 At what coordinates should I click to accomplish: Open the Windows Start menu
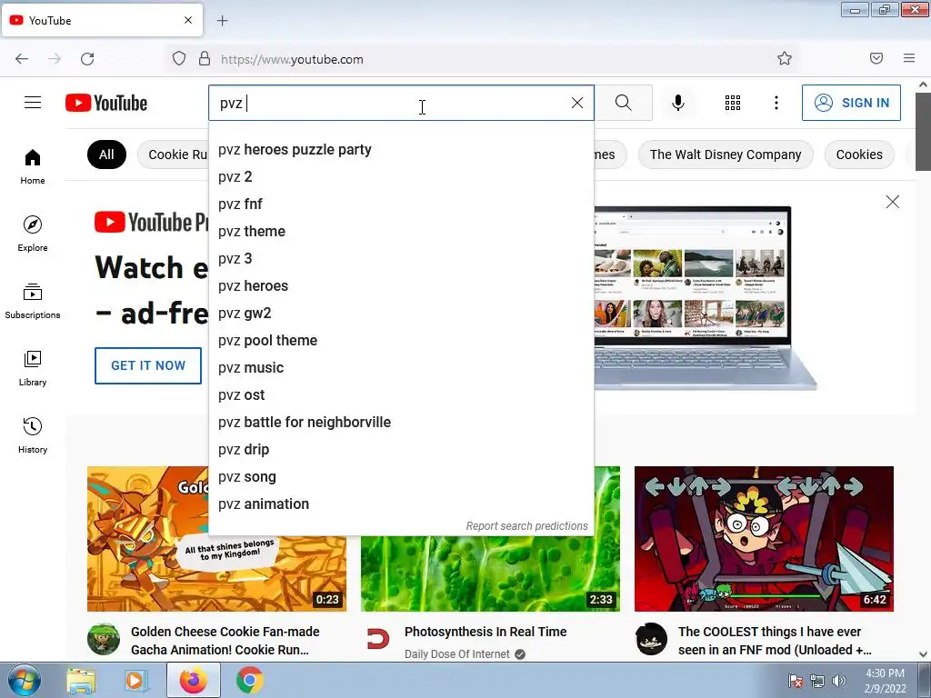(x=24, y=680)
